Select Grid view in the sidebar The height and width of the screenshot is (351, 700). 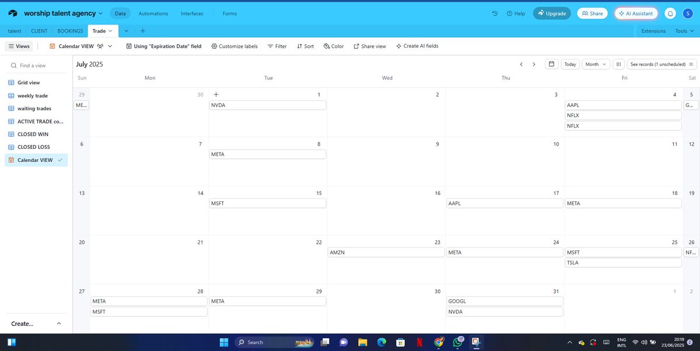click(36, 83)
